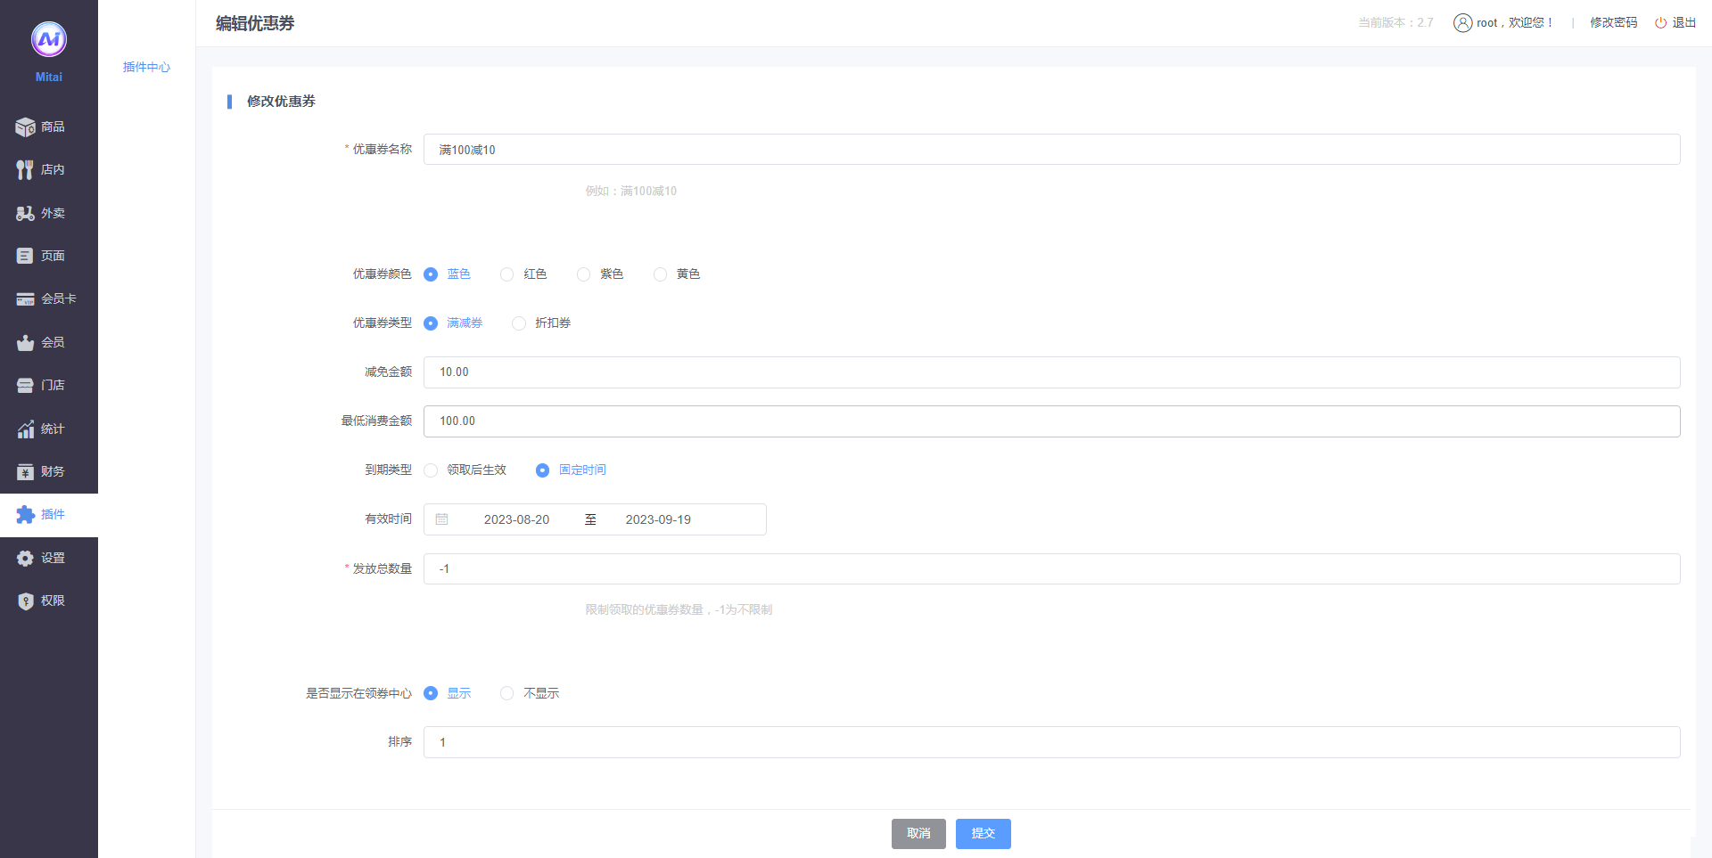Open the 商品 products section icon

point(25,127)
